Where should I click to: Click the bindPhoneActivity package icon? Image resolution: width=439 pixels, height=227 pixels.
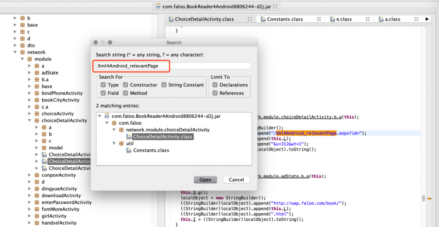pos(37,93)
